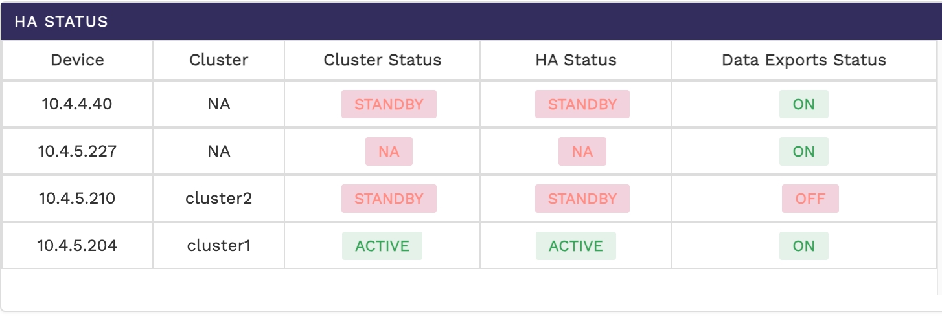942x317 pixels.
Task: Click HA Status NA badge for 10.4.5.227
Action: 582,151
